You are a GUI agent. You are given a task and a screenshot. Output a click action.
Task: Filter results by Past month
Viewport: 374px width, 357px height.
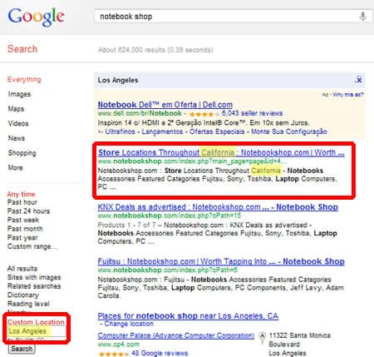(25, 229)
